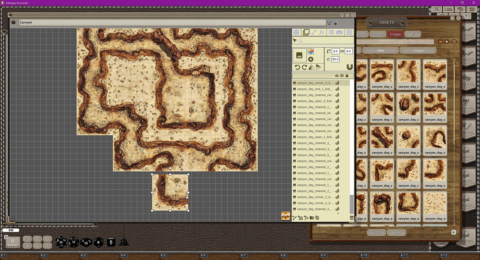Screen dimensions: 480x260
Task: Rotate the tile clockwise
Action: (x=304, y=67)
